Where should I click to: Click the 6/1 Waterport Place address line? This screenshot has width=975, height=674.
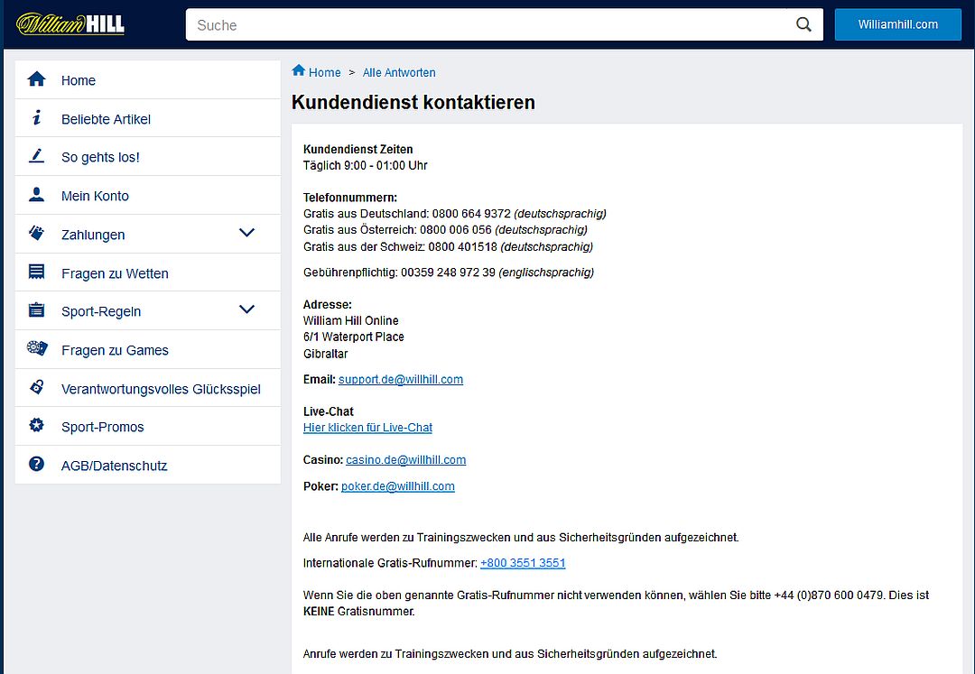[354, 337]
